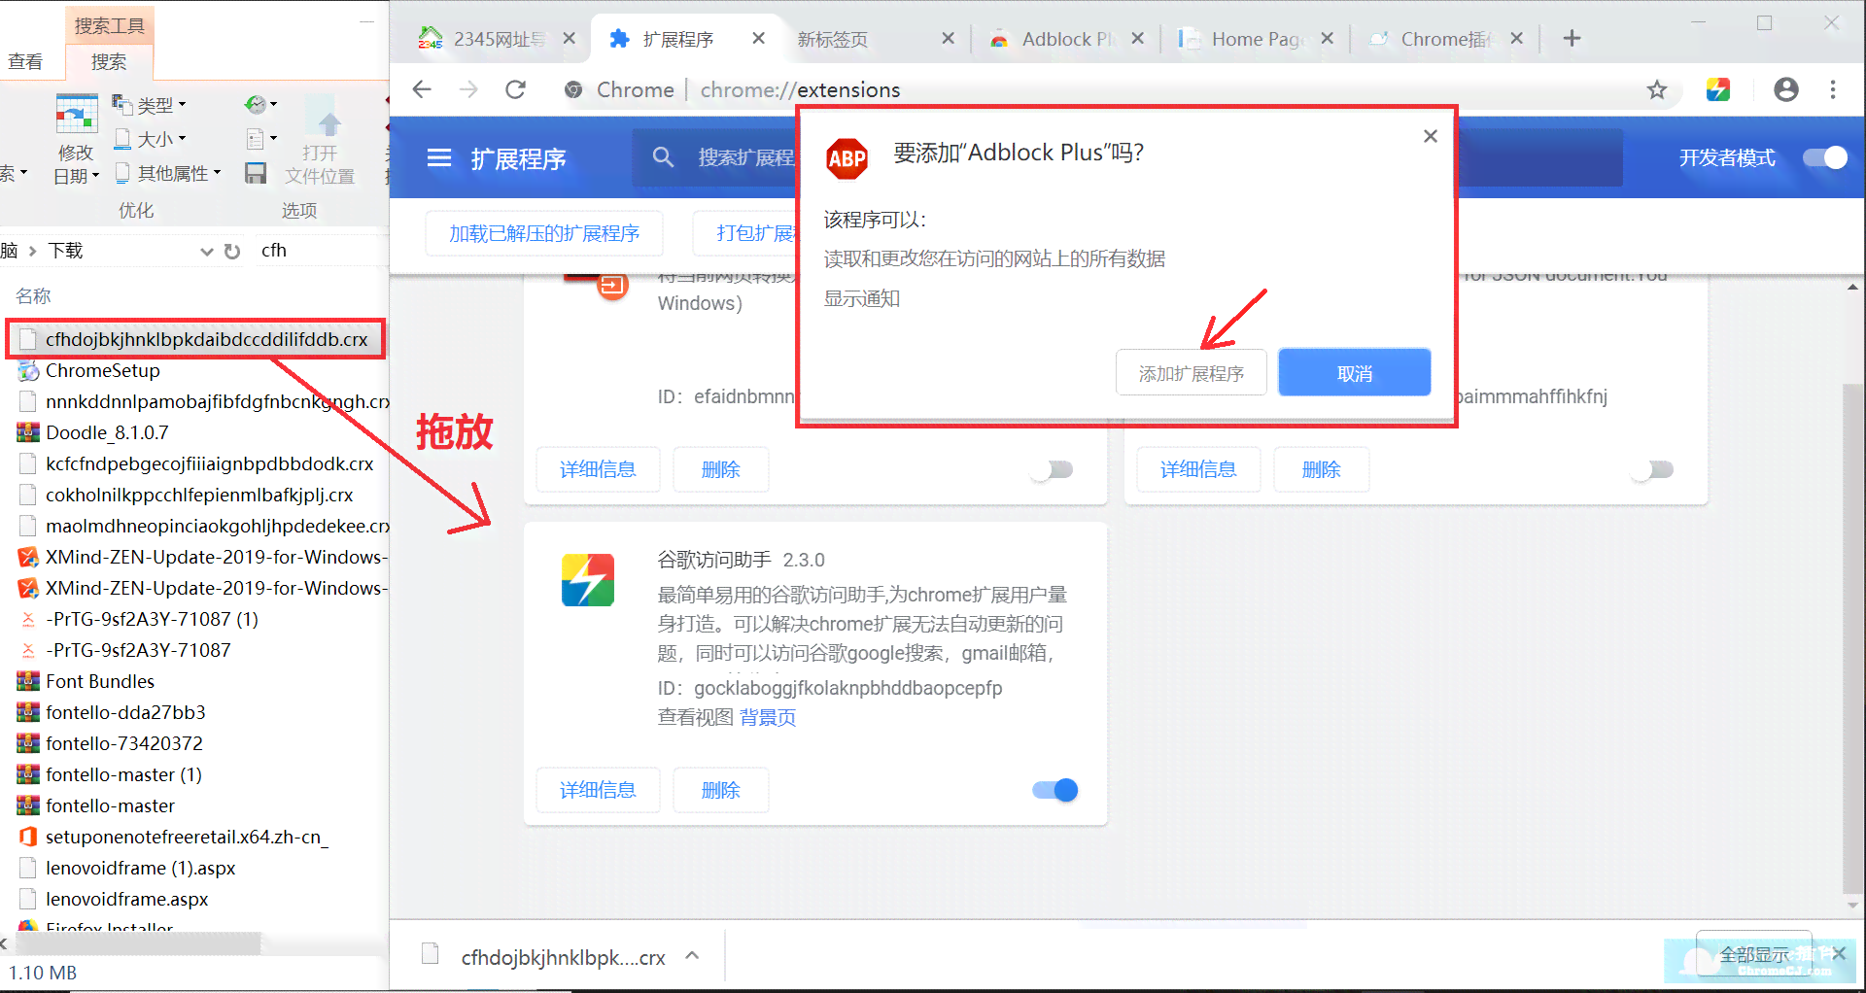The height and width of the screenshot is (993, 1866).
Task: Close the 2345网址 tab
Action: [570, 39]
